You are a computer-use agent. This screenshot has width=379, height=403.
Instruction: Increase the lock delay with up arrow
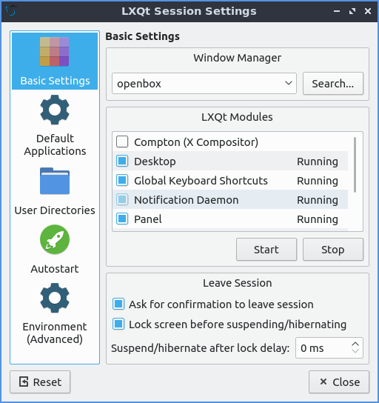pyautogui.click(x=355, y=344)
